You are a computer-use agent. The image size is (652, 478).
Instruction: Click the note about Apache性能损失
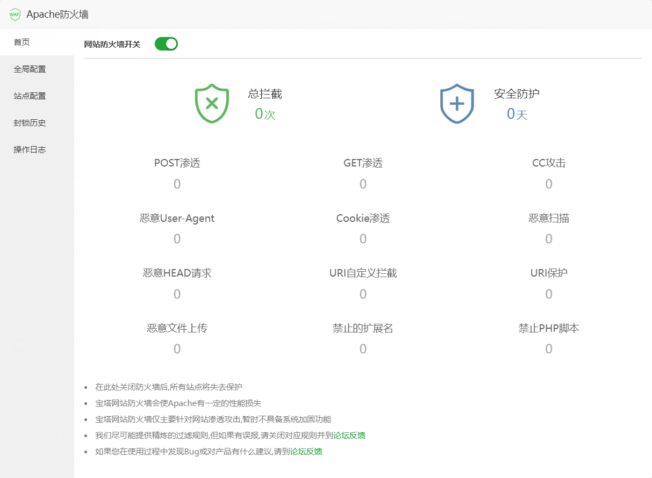pyautogui.click(x=178, y=403)
